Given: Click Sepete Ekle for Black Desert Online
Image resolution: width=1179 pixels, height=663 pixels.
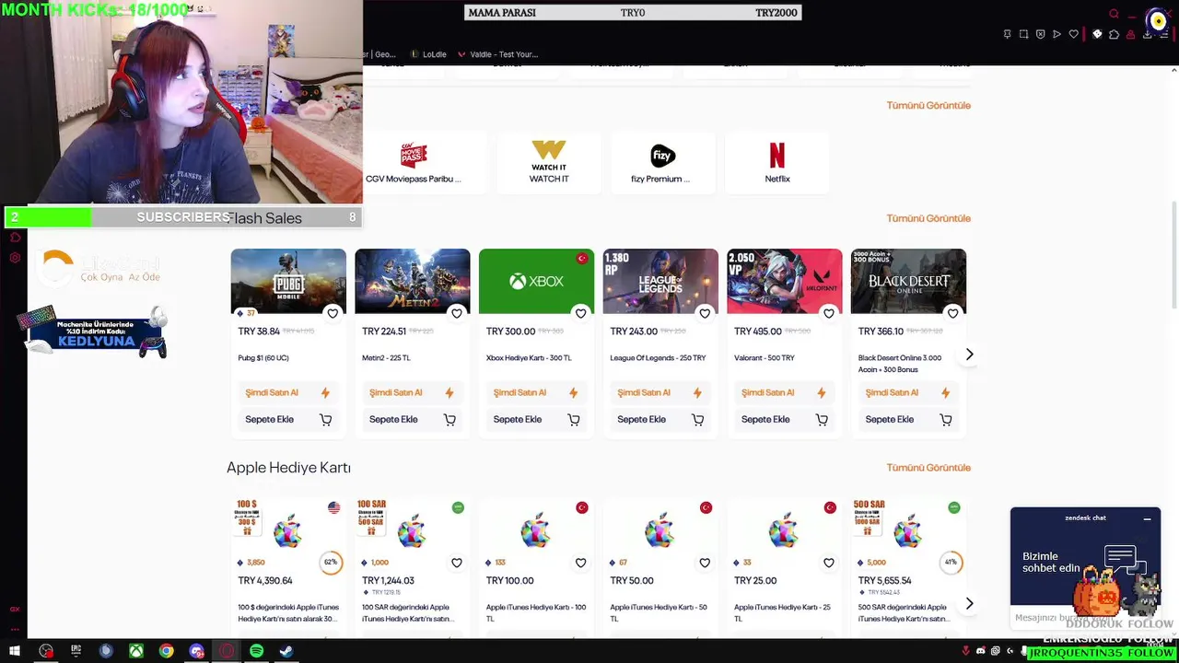Looking at the screenshot, I should tap(908, 420).
